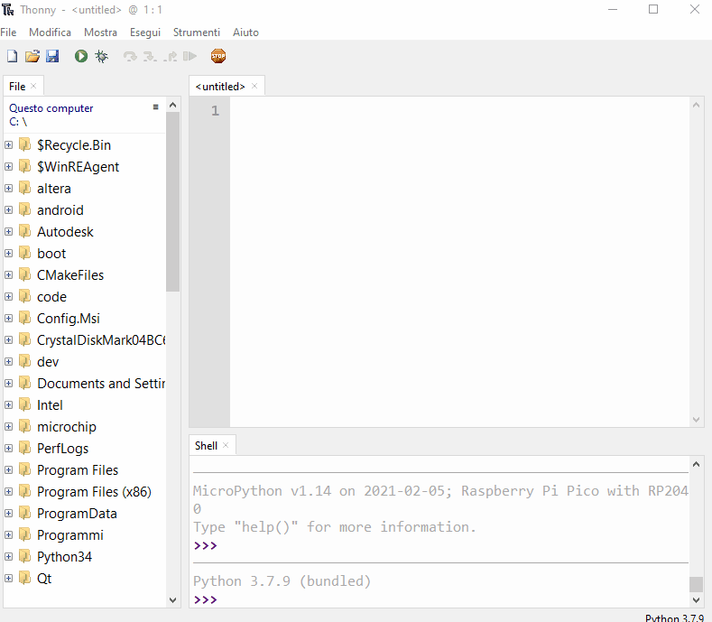Open the Strumenti menu
This screenshot has width=712, height=622.
[196, 32]
